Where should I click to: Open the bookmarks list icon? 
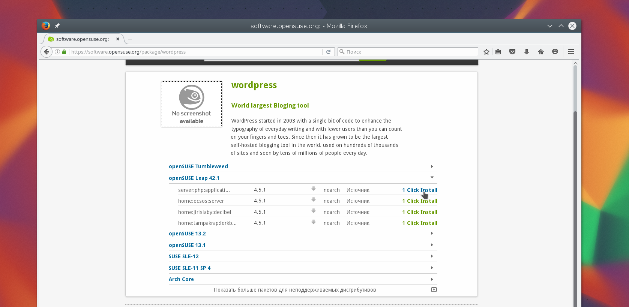[498, 52]
